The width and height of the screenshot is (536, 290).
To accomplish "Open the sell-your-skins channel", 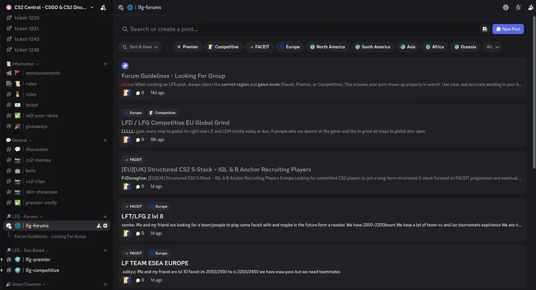I will 57,115.
